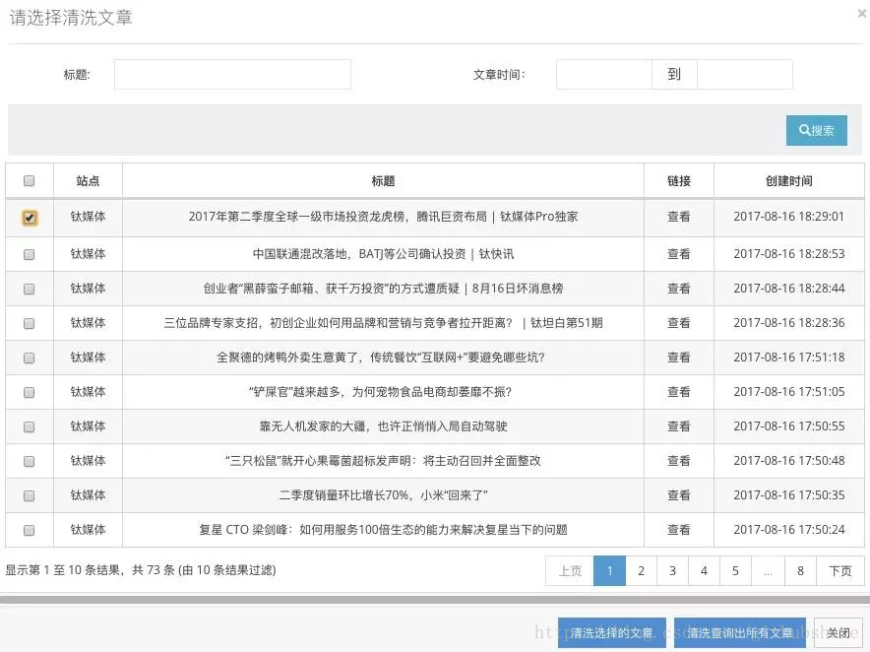Click the 搜索 search button
This screenshot has width=870, height=652.
click(816, 131)
